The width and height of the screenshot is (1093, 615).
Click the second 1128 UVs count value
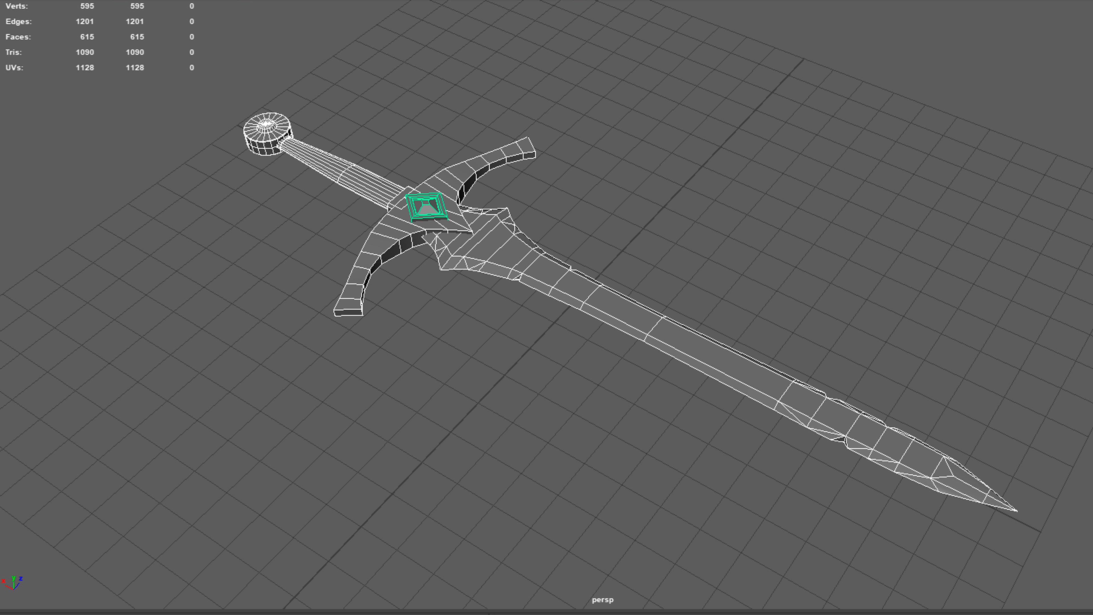(135, 67)
